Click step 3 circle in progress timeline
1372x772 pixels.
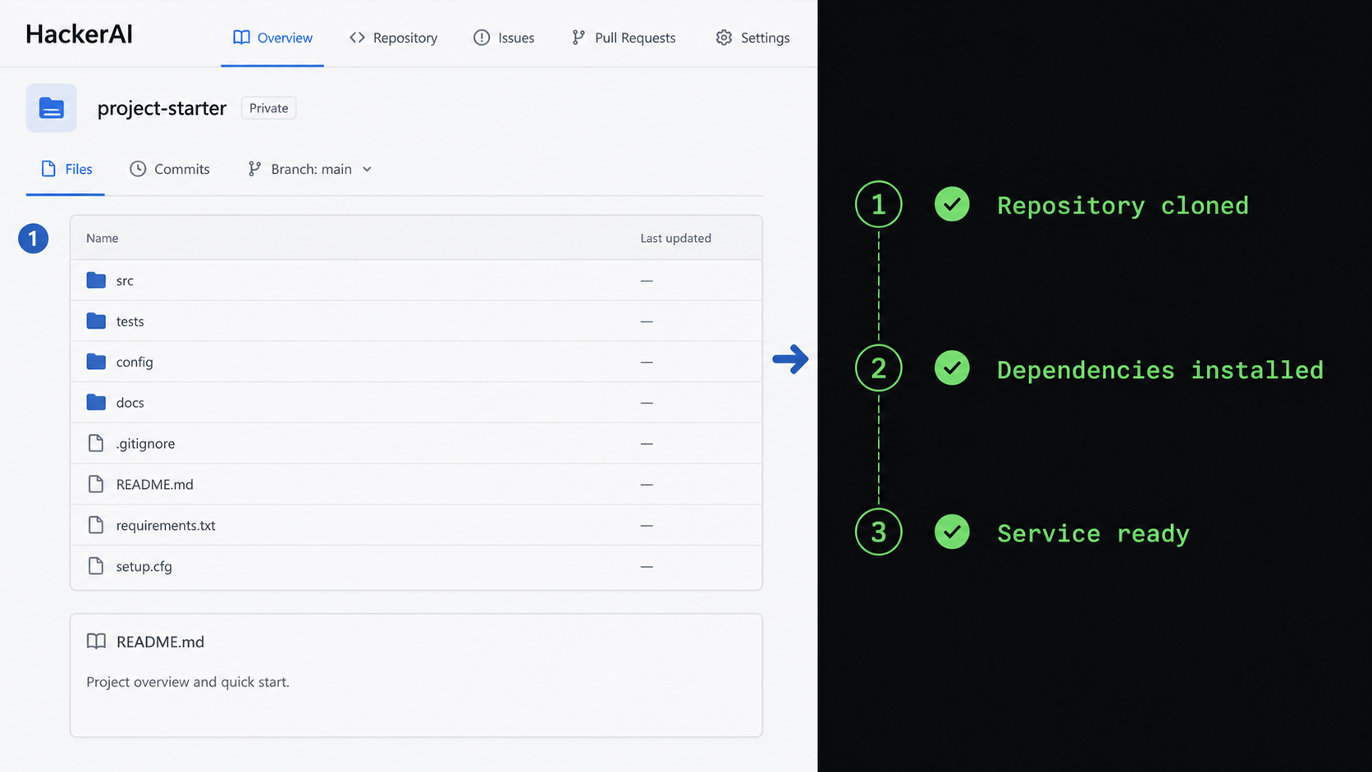point(878,532)
